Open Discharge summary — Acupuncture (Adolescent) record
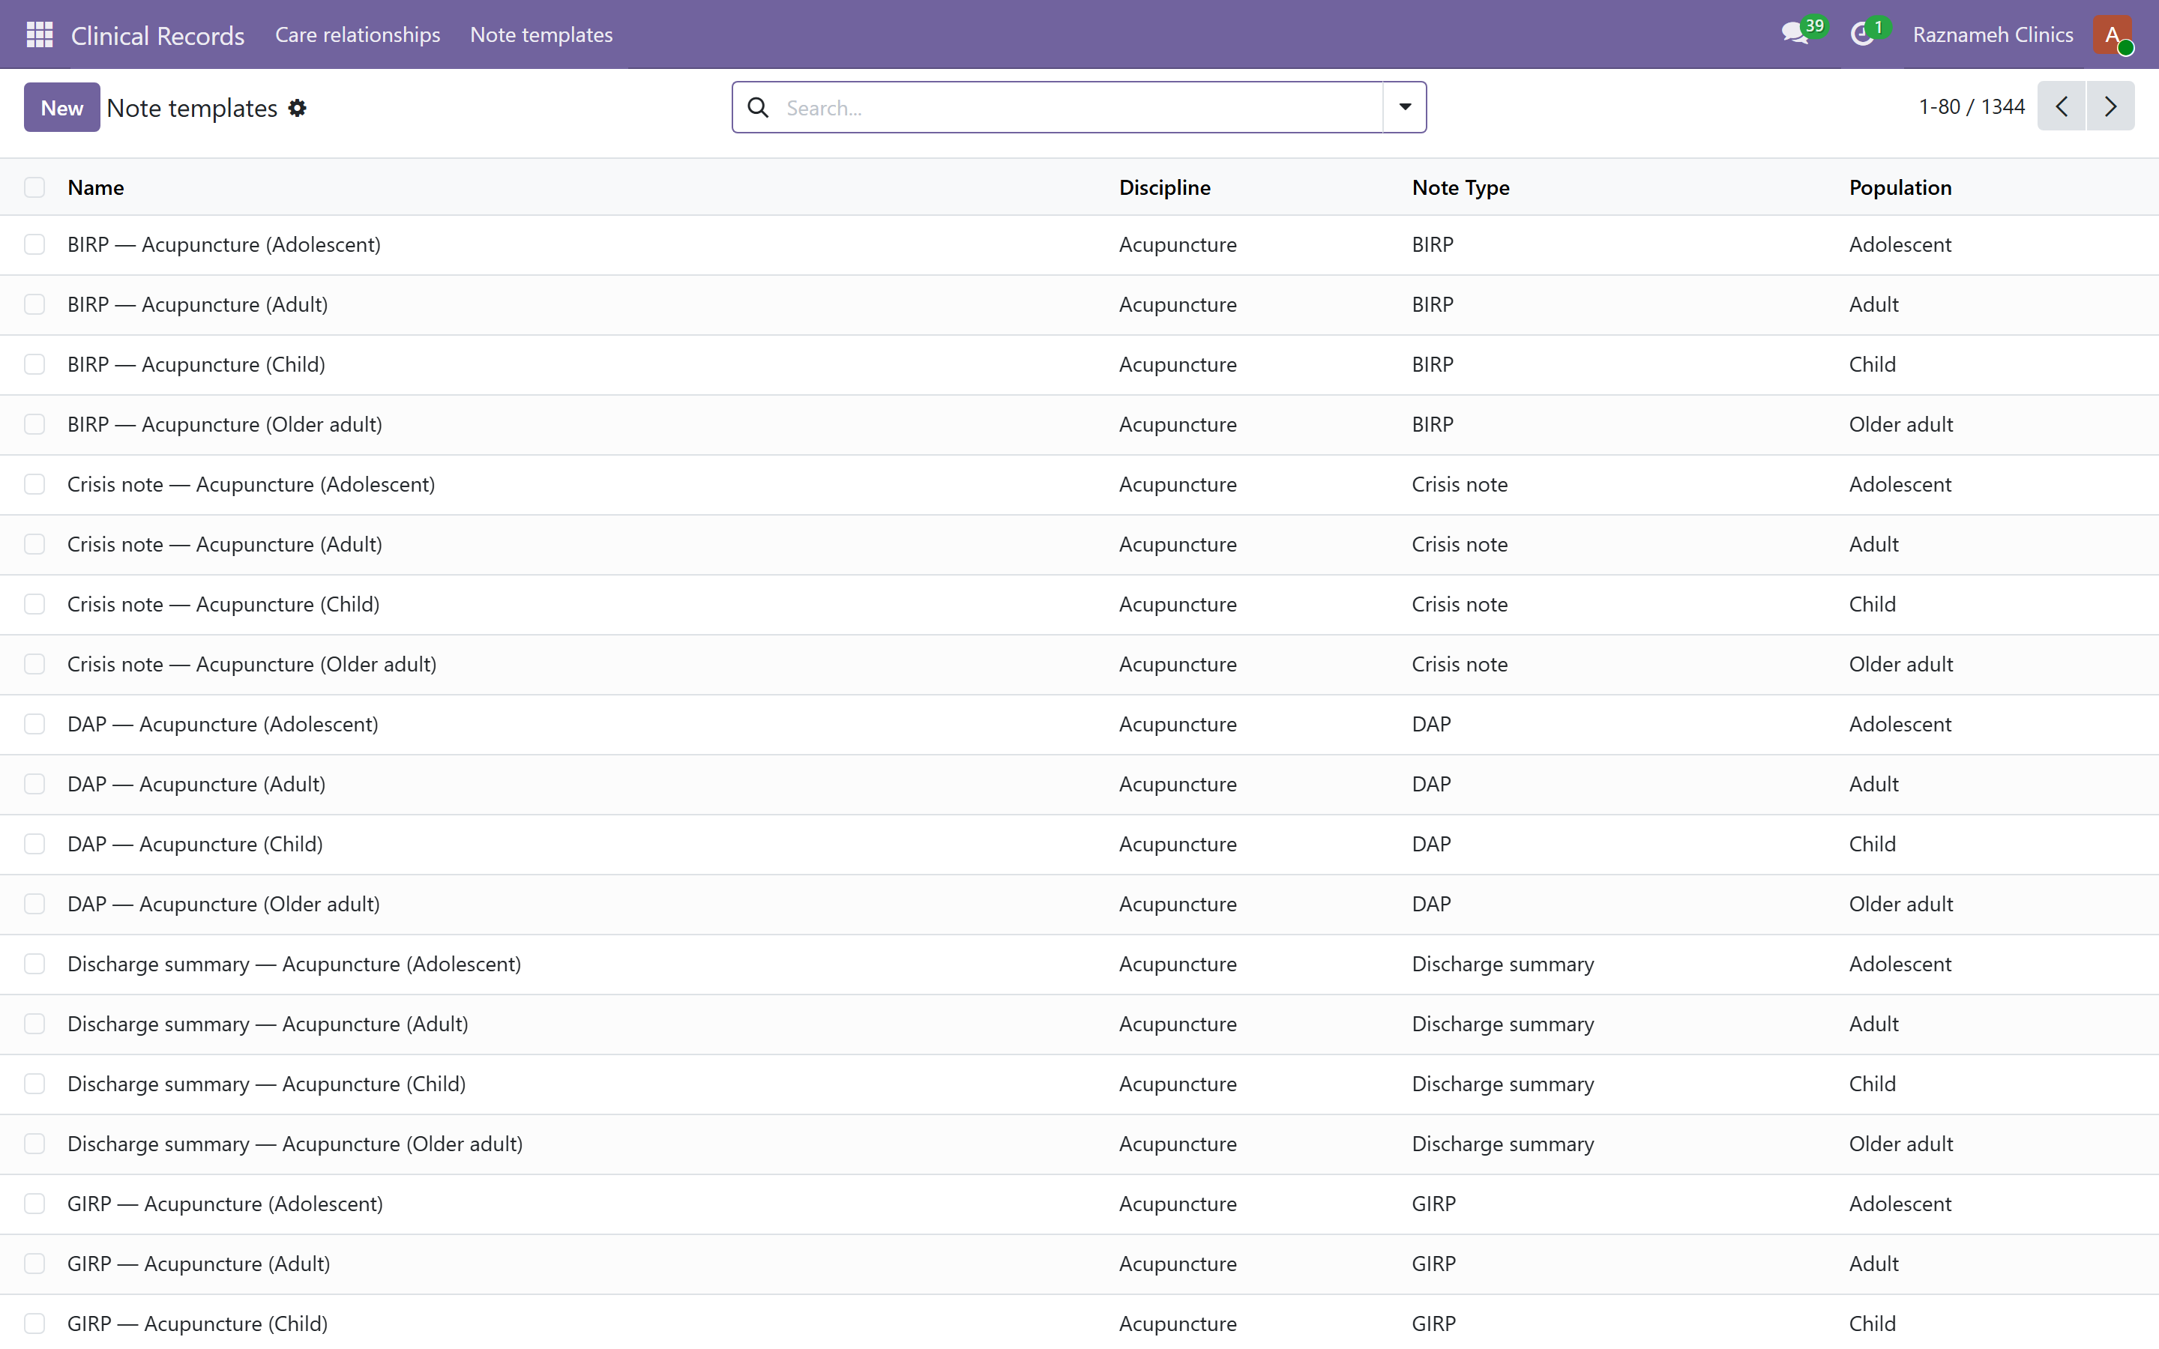 (x=295, y=964)
